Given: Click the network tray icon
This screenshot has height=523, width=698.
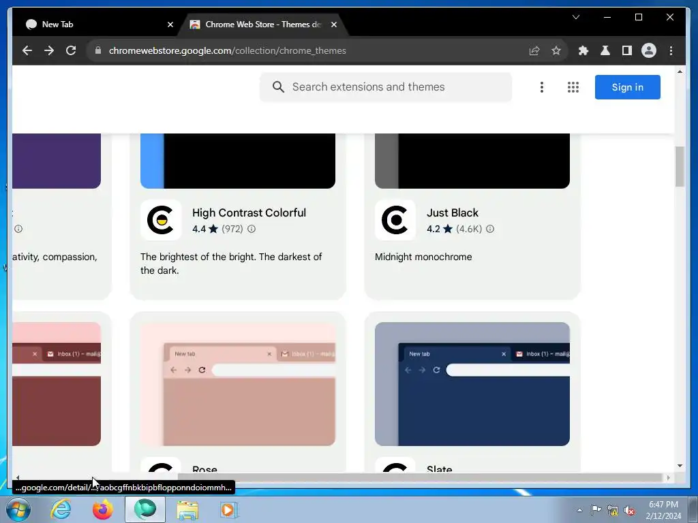Looking at the screenshot, I should (613, 511).
